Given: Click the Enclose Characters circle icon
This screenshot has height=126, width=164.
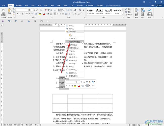Looking at the screenshot, I should (51, 14).
